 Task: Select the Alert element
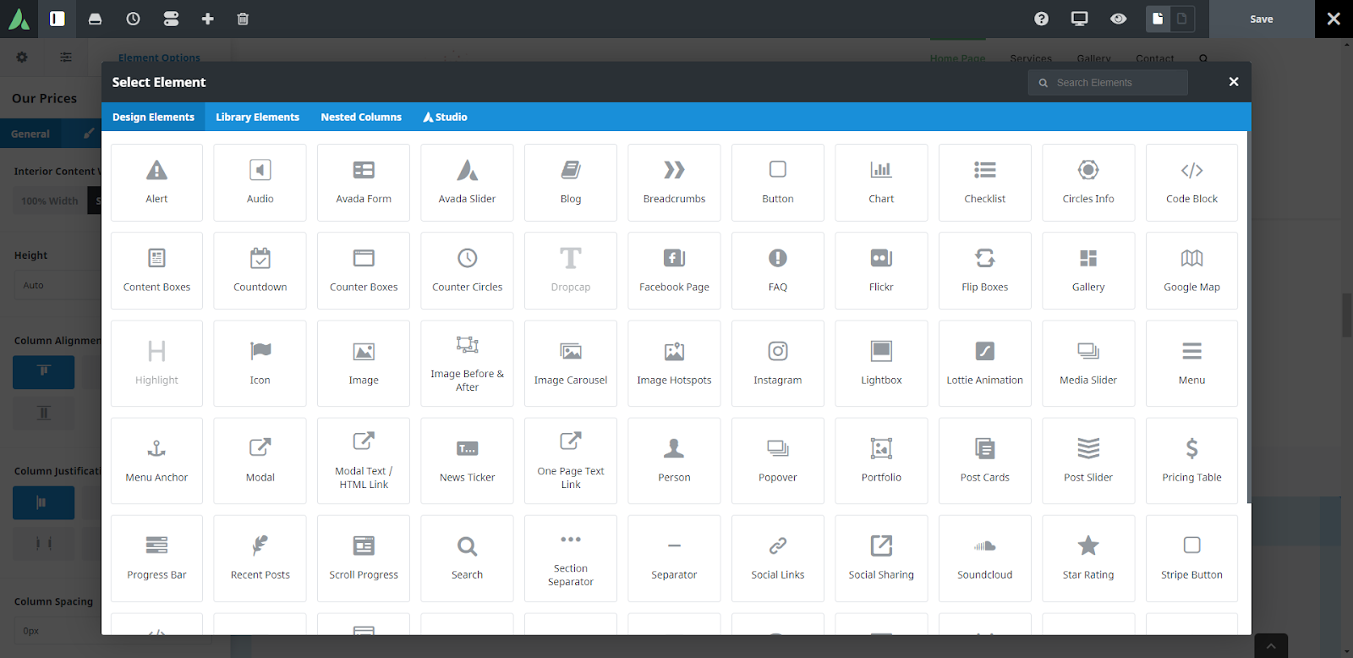(156, 183)
